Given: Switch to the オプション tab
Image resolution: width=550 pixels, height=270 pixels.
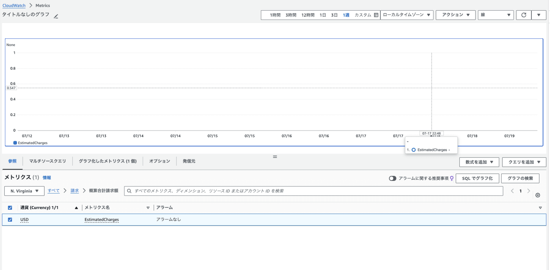Looking at the screenshot, I should (159, 161).
